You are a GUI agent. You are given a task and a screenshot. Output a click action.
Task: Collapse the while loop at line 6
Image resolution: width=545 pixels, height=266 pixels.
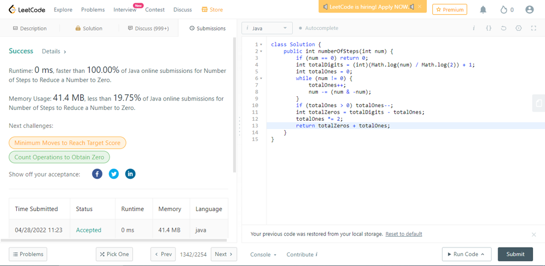[261, 78]
